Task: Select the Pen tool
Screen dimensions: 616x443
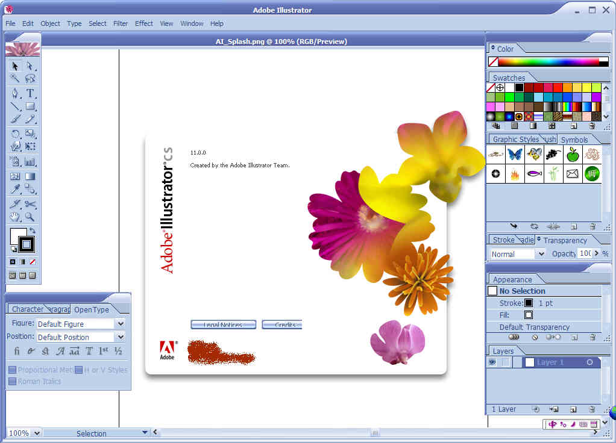Action: pos(15,93)
